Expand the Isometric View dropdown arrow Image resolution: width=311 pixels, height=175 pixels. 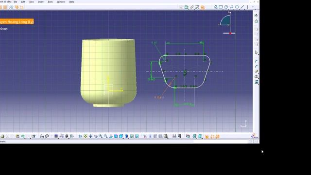click(123, 138)
